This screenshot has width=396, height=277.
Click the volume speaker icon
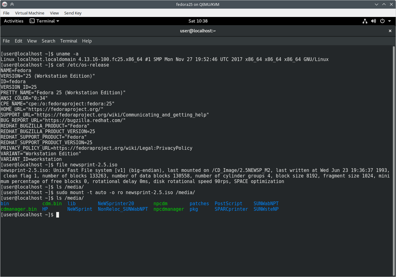[373, 21]
